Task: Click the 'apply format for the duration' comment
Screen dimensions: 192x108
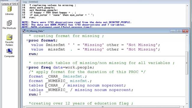Action: 87,72
